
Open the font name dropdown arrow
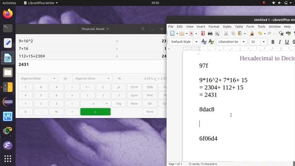coord(244,41)
